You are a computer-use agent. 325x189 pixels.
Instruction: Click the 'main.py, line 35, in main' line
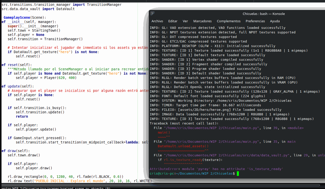click(x=225, y=142)
